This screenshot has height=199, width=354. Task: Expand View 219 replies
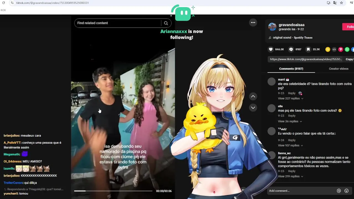290,176
